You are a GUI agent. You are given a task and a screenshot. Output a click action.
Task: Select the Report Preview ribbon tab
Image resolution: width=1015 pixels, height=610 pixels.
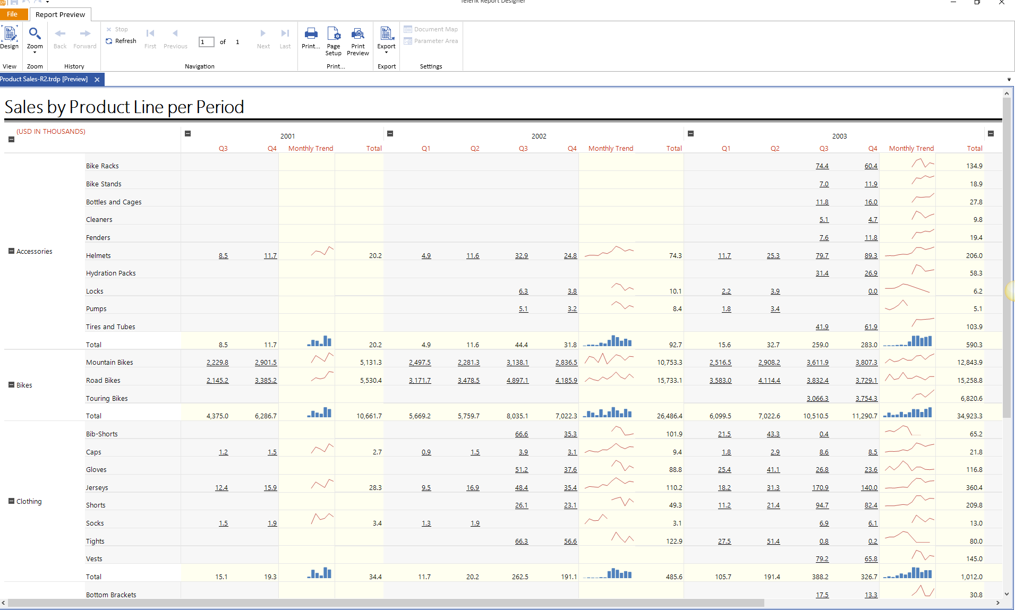(x=60, y=14)
